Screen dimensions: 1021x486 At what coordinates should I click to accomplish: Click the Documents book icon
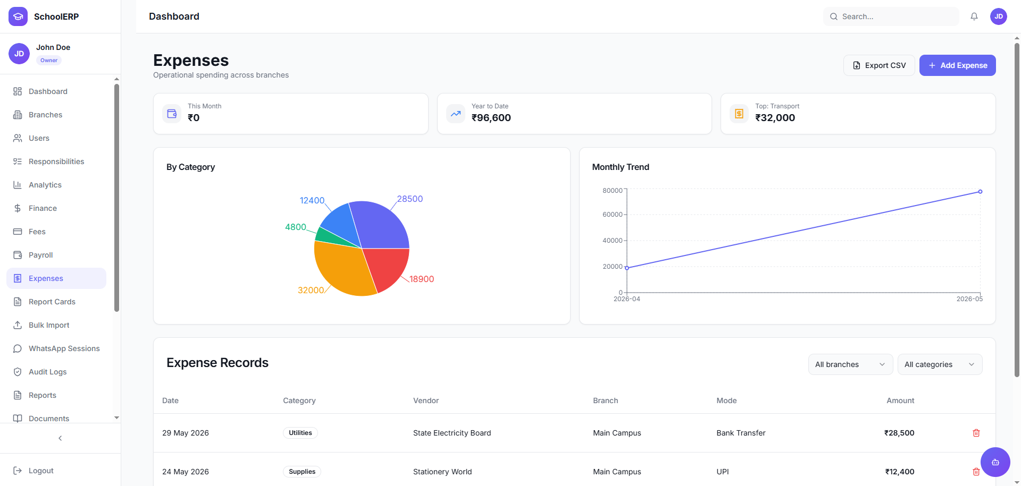tap(18, 419)
